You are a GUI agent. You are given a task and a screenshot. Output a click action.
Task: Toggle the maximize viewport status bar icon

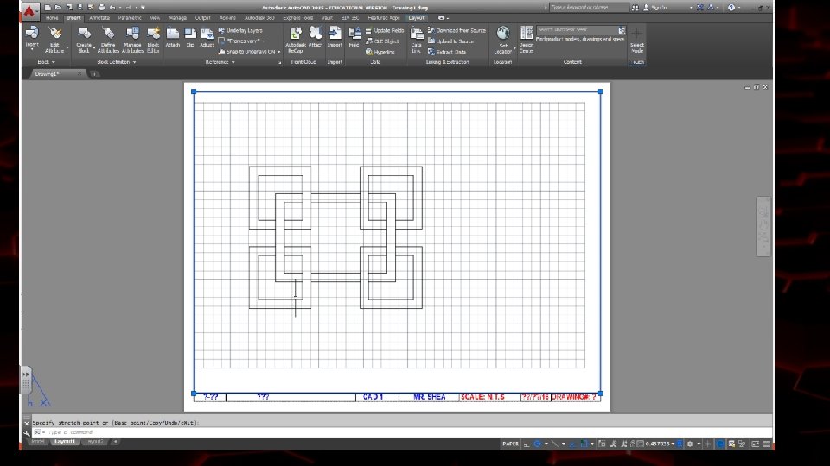[602, 444]
